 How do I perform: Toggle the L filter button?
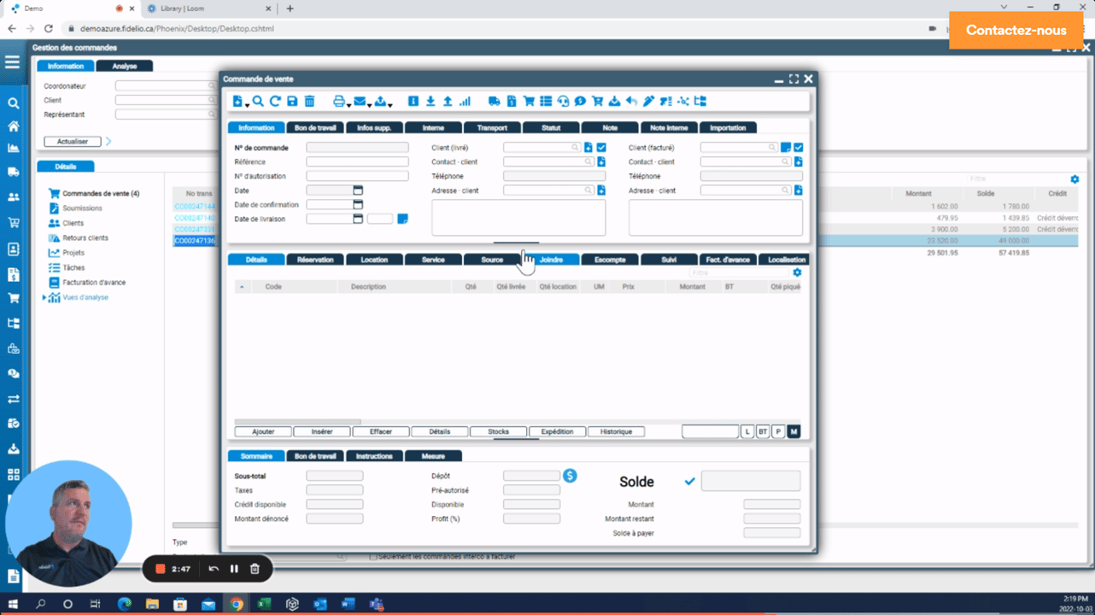[747, 432]
